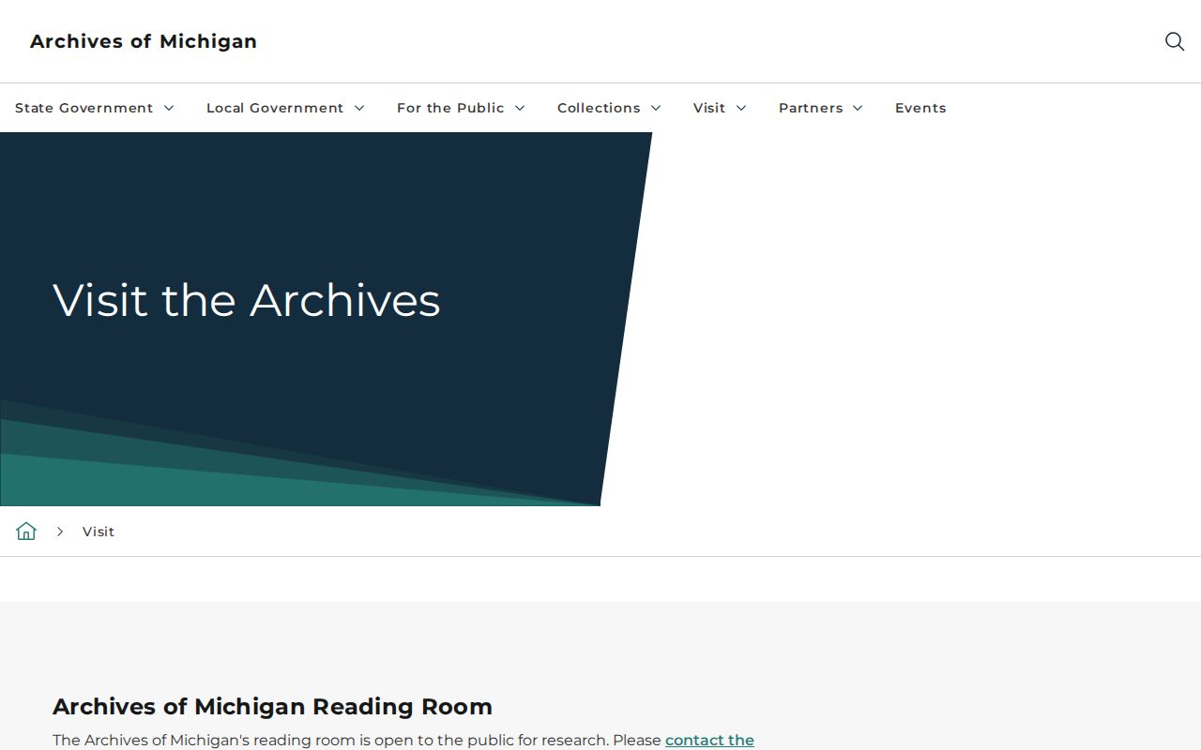
Task: Open the site search magnifier icon
Action: point(1175,41)
